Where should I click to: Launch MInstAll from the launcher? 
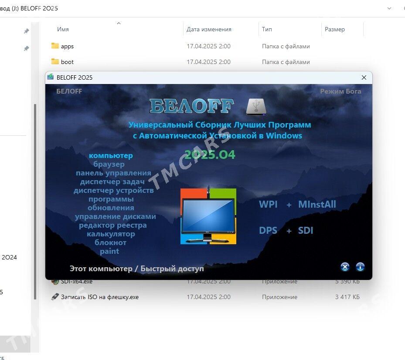[x=317, y=204]
